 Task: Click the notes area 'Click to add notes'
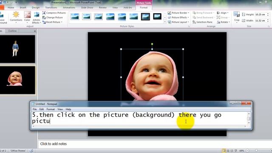pos(54,144)
